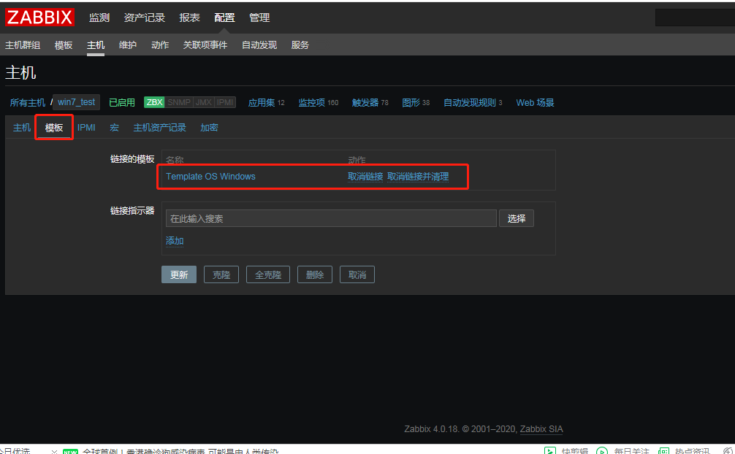
Task: Click the 主机 page heading
Action: click(x=20, y=72)
